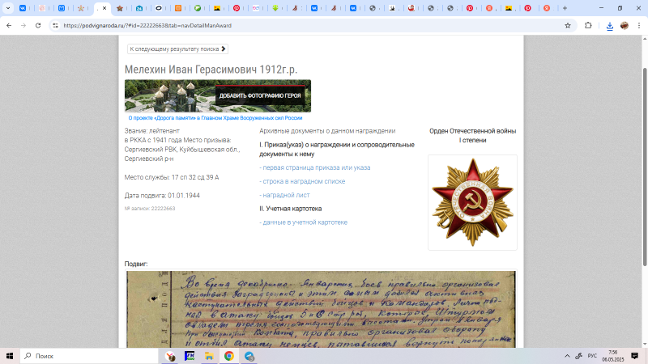View site information icon in address bar
Viewport: 648px width, 364px height.
[x=55, y=26]
